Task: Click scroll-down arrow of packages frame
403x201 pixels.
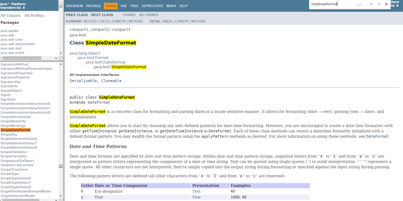Action: 61,53
